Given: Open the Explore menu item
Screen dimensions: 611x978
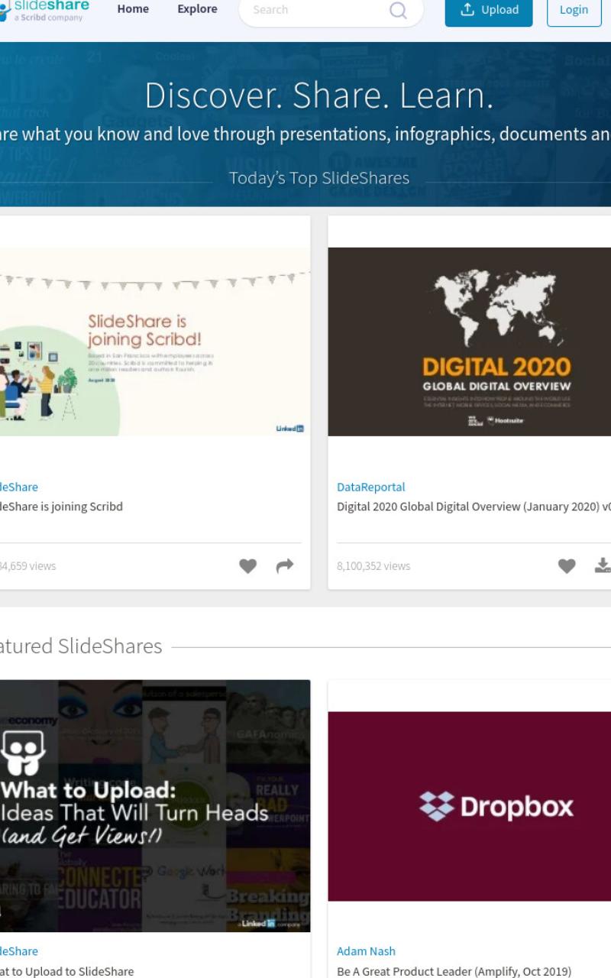Looking at the screenshot, I should pos(197,9).
